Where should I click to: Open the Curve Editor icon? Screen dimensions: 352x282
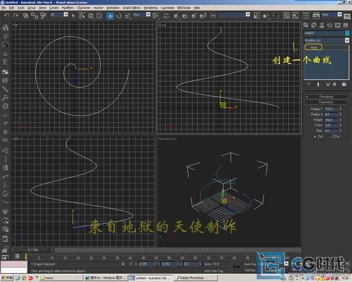[x=286, y=16]
